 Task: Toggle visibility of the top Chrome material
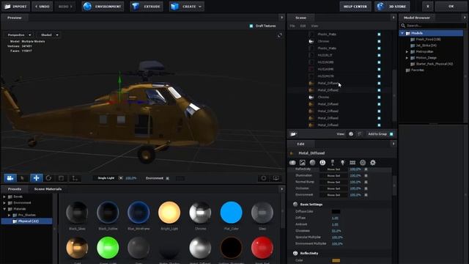click(379, 41)
